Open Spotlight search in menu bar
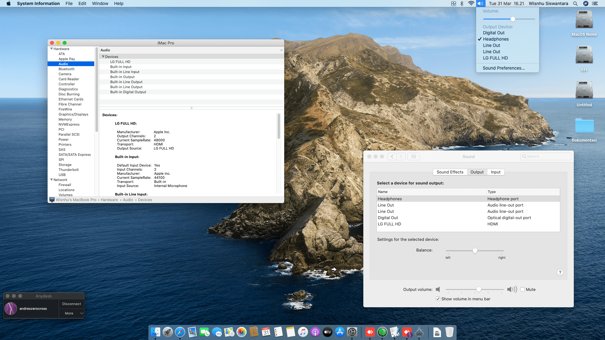The height and width of the screenshot is (340, 605). pyautogui.click(x=575, y=3)
